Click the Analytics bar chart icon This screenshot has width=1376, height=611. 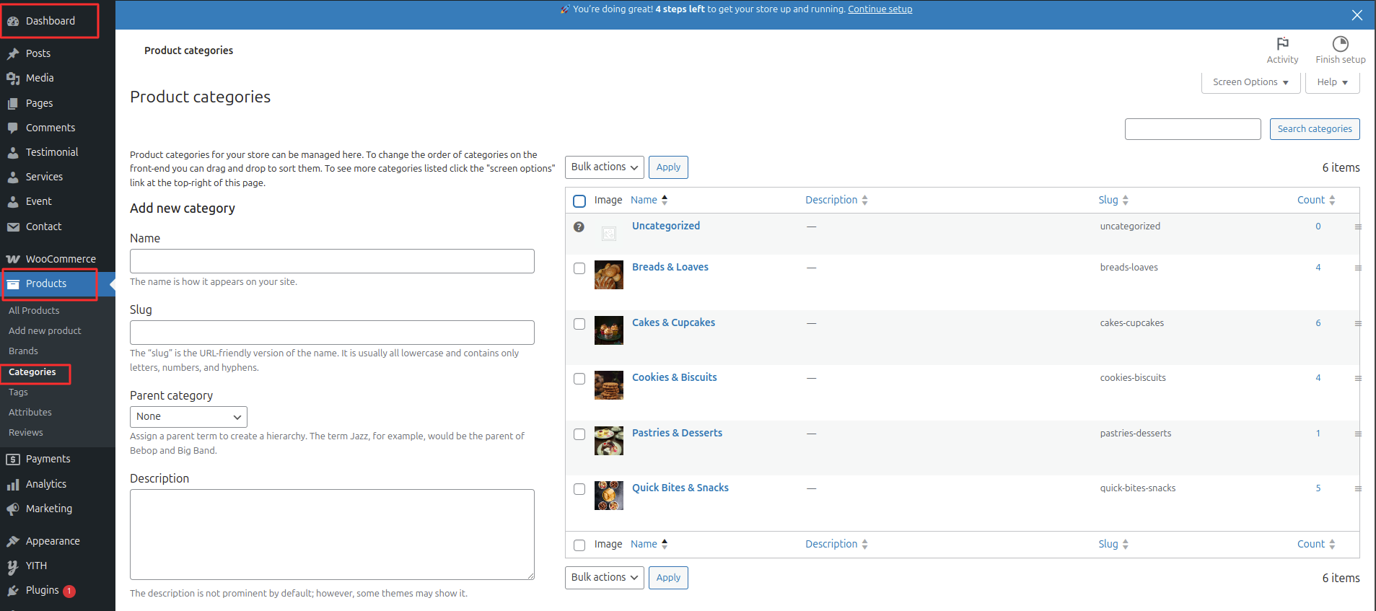pos(13,485)
